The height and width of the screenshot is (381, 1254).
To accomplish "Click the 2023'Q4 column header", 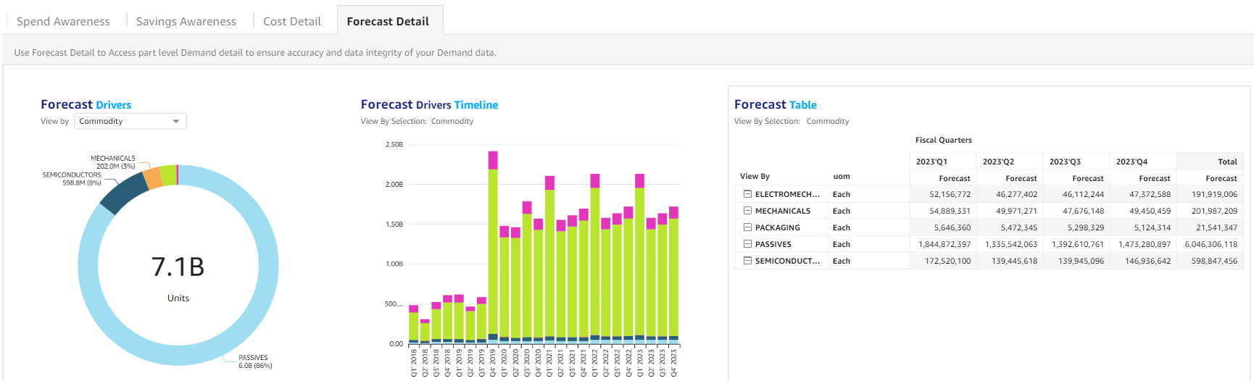I will point(1131,162).
